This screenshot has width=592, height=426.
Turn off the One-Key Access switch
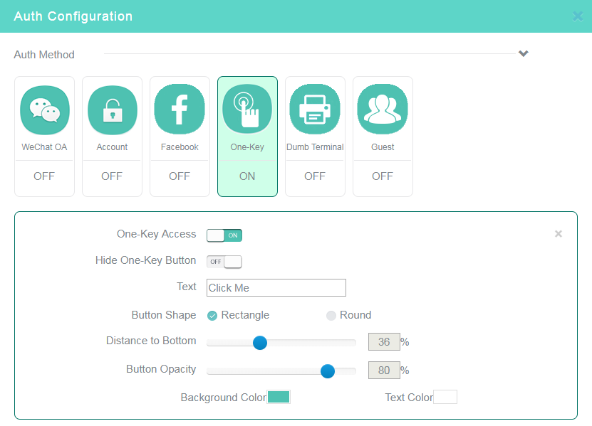224,235
